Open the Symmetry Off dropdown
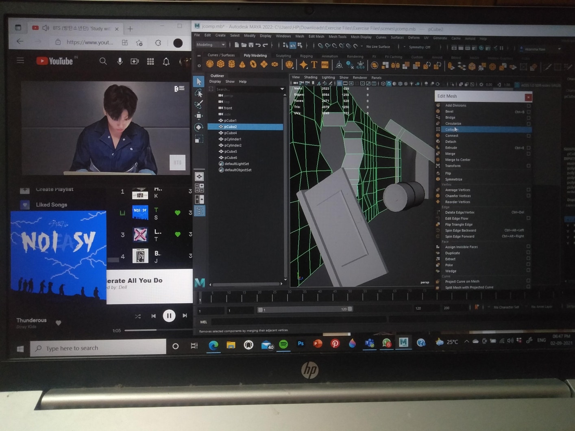Screen dimensions: 575x431 420,47
